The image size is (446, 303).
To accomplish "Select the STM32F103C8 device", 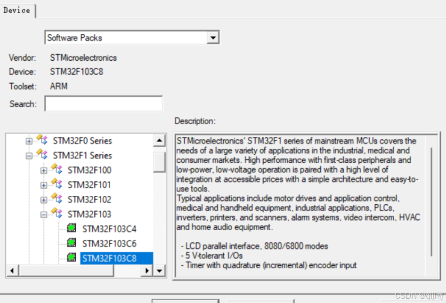I will (x=117, y=258).
